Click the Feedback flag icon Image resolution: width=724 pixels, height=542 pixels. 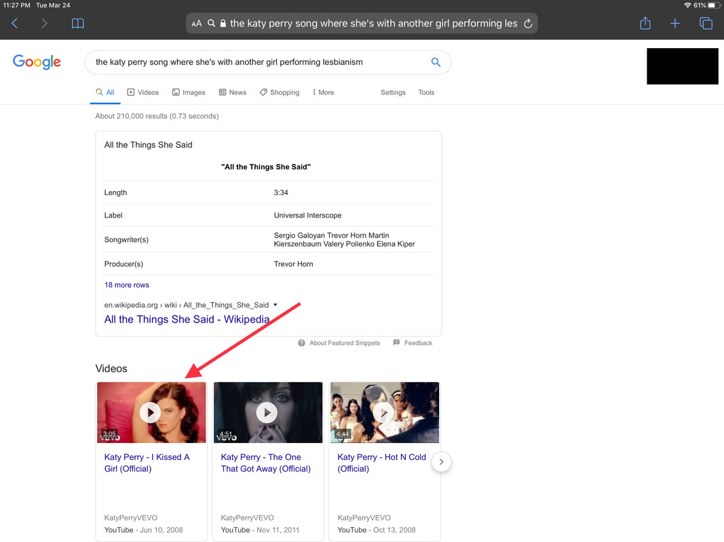point(396,342)
